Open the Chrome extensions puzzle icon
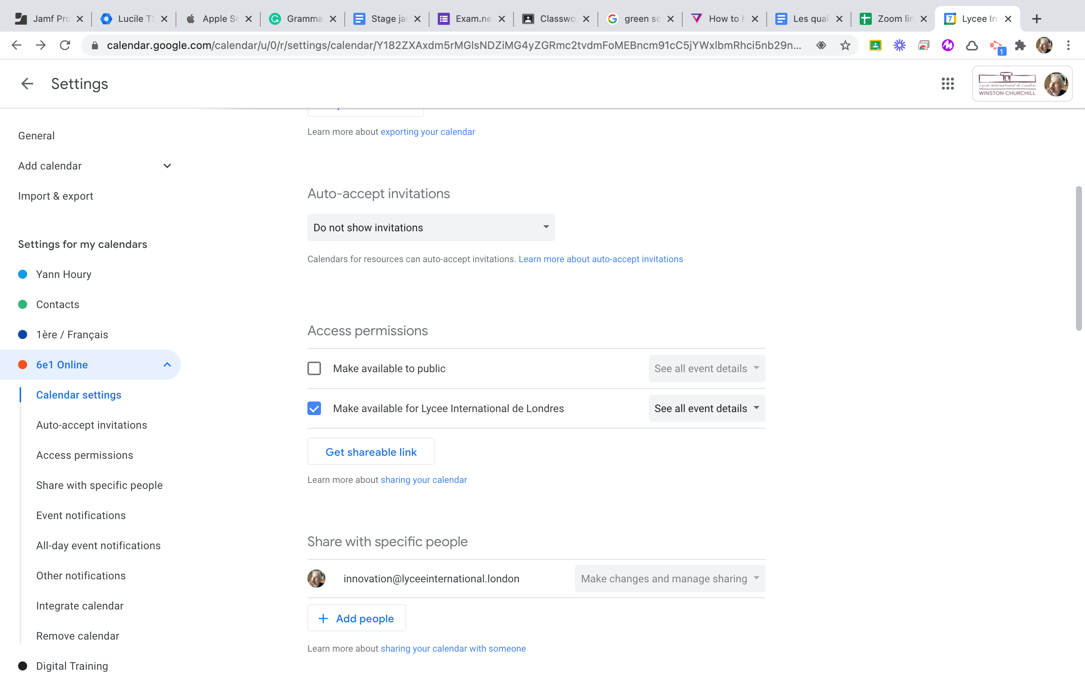Screen dimensions: 1085x678 [1020, 45]
